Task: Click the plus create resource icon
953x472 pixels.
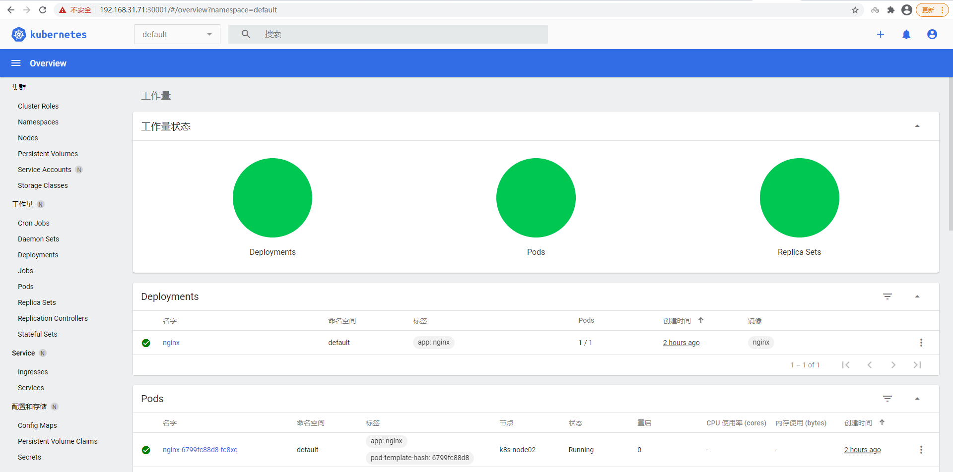Action: 881,34
